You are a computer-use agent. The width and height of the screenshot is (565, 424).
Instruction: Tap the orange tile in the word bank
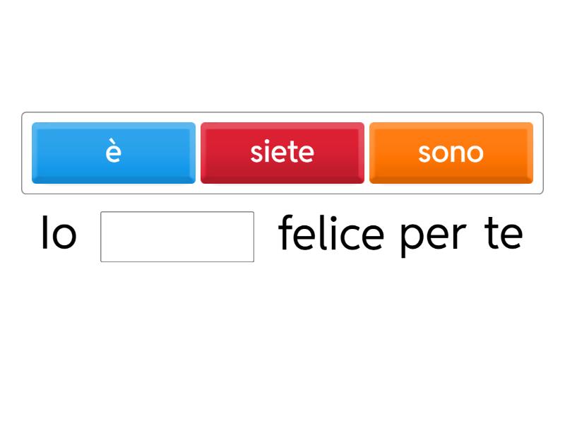point(451,153)
